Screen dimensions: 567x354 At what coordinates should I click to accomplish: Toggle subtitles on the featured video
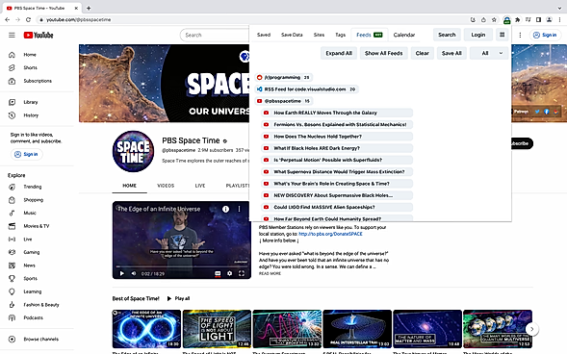point(218,273)
